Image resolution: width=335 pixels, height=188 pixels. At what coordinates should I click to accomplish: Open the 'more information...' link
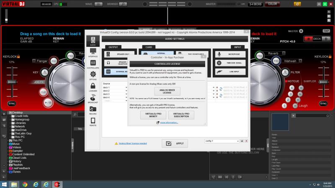[169, 123]
